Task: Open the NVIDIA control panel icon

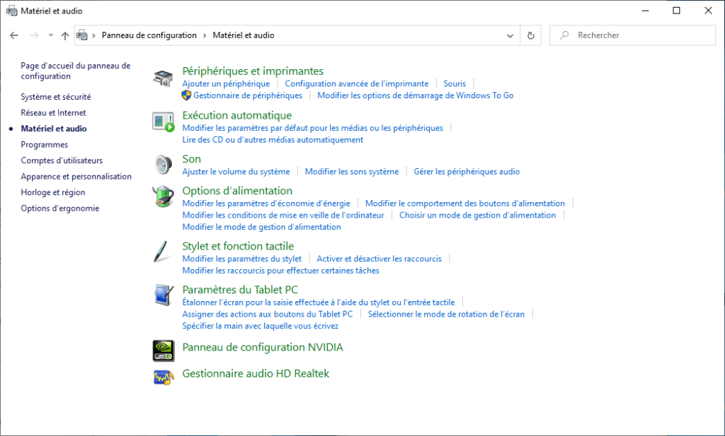Action: click(x=163, y=350)
